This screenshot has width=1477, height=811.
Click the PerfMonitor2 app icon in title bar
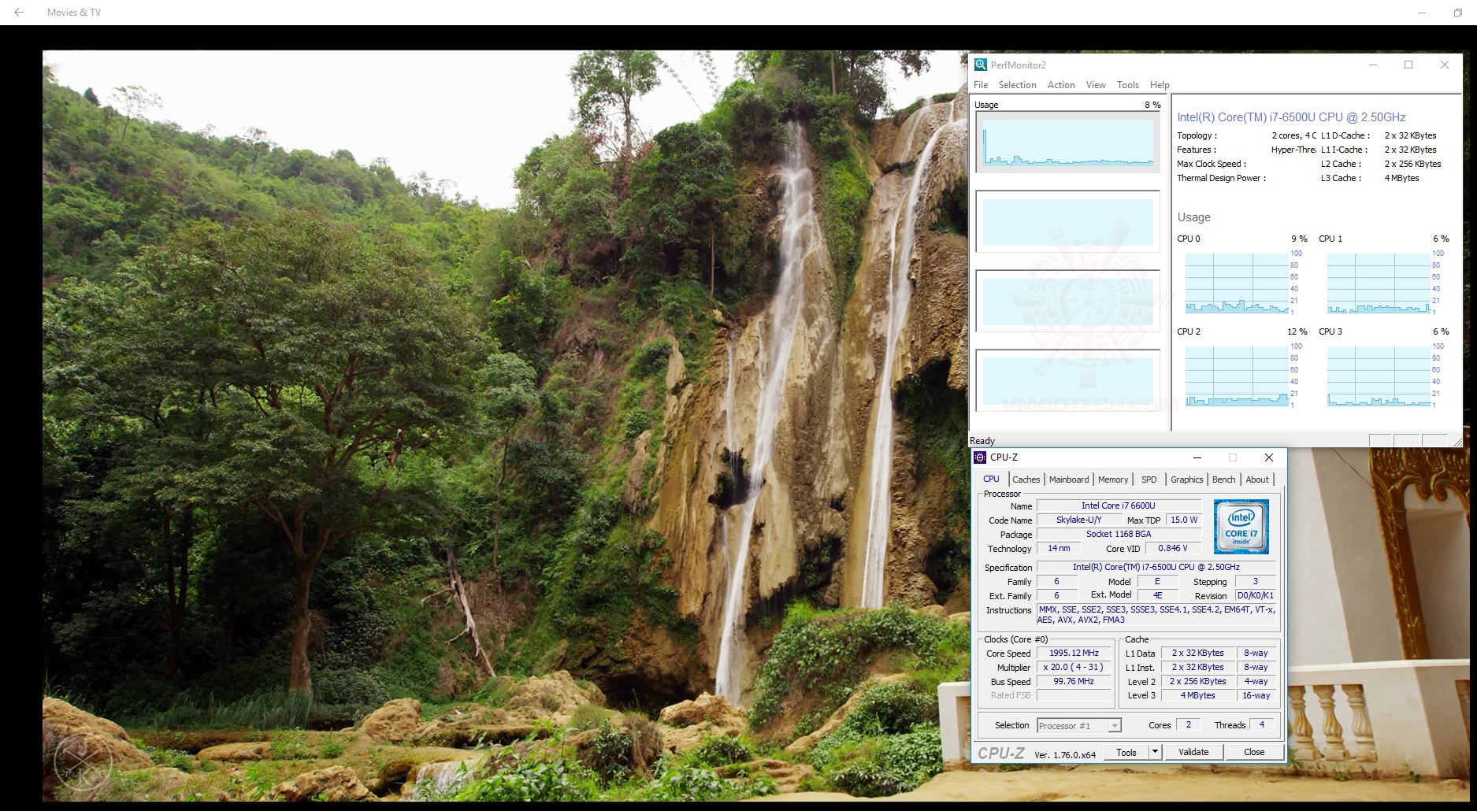tap(981, 65)
